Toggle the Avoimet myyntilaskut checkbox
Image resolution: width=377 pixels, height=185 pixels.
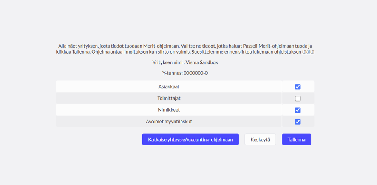[x=298, y=122]
